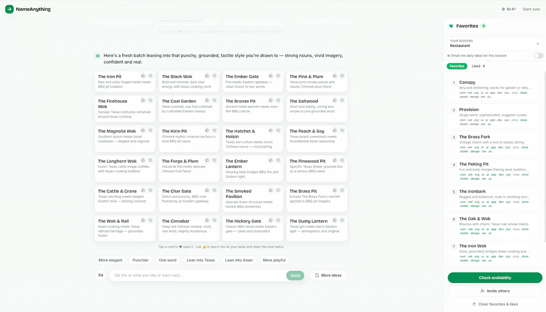The image size is (546, 312).
Task: Select the More playful chip
Action: [274, 260]
